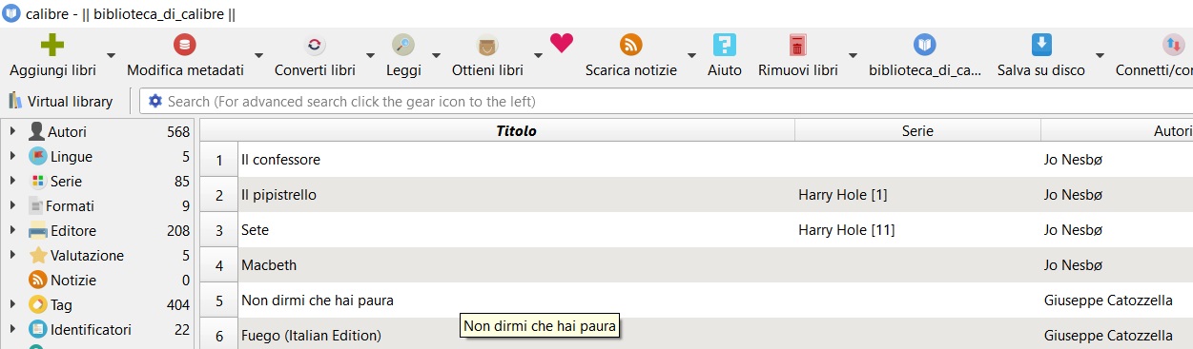Click the Aggiungi libri green plus icon

[52, 45]
